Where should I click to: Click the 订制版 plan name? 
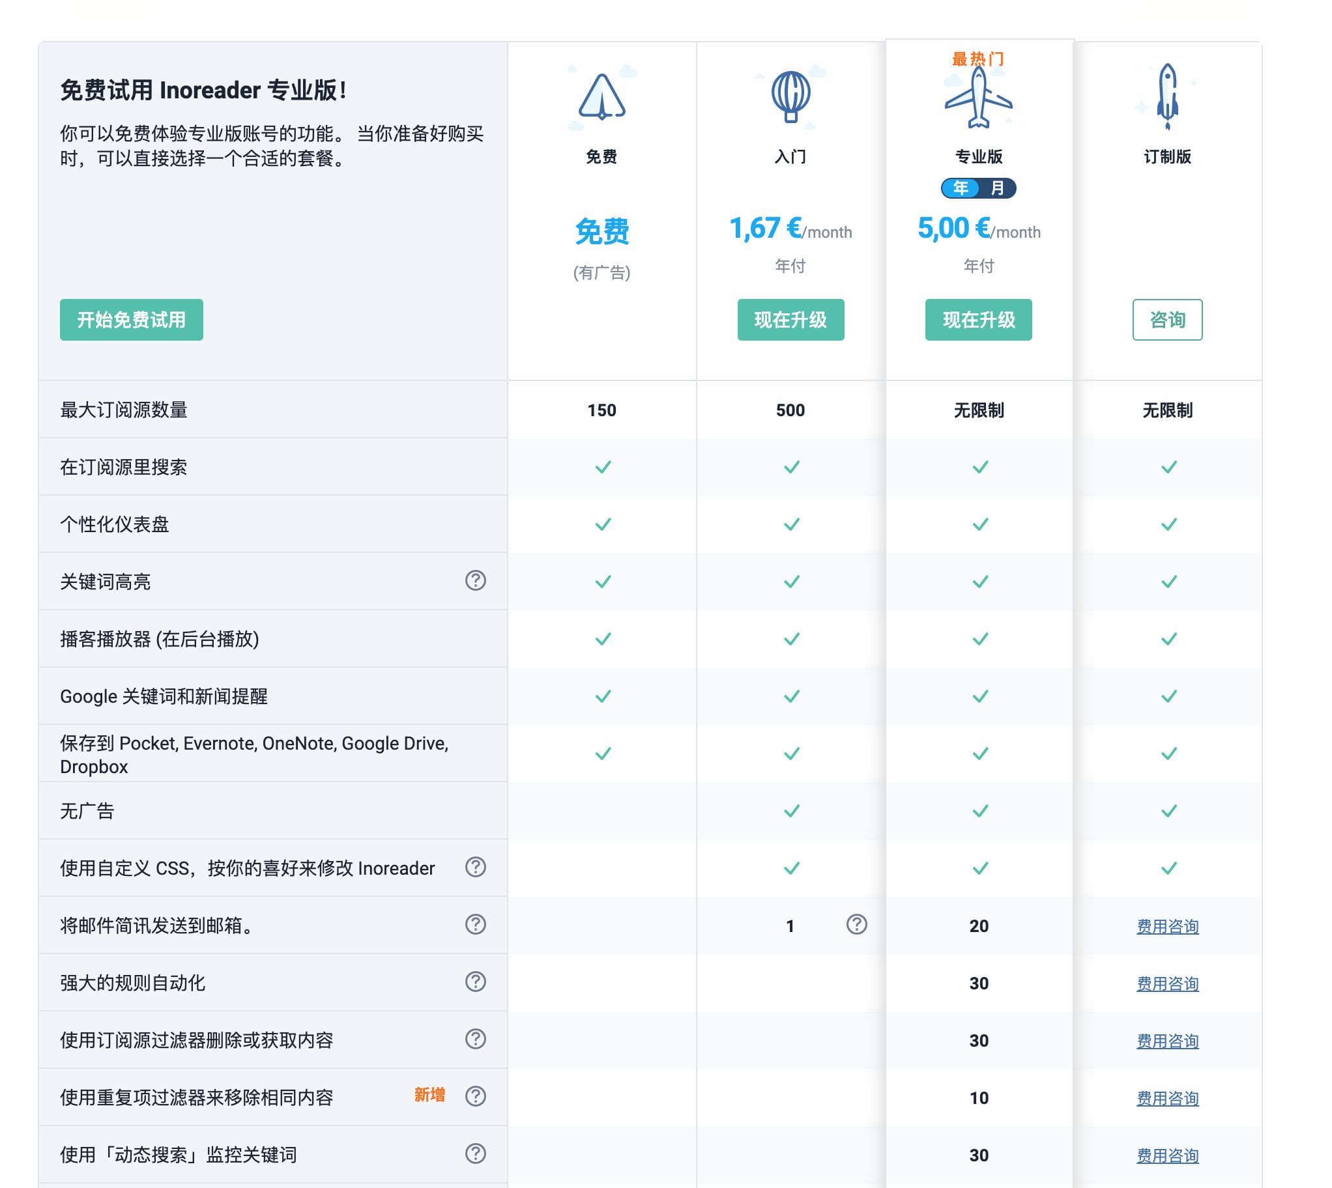coord(1168,157)
